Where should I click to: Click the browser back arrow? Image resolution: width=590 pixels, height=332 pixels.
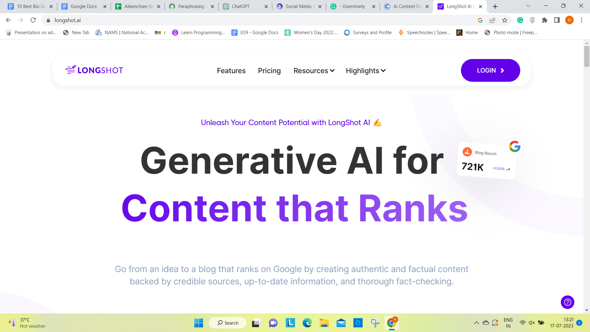8,20
